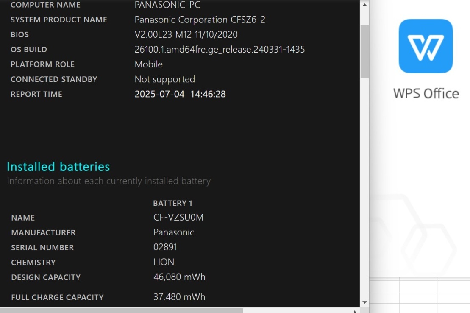Click the "COMPUTER NAME" label
This screenshot has height=313, width=470.
click(x=46, y=5)
